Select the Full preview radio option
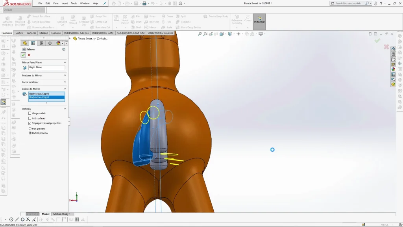This screenshot has width=403, height=227. (x=30, y=128)
